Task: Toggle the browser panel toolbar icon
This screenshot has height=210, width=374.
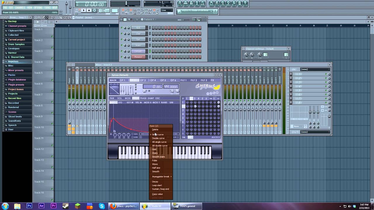Action: click(197, 3)
